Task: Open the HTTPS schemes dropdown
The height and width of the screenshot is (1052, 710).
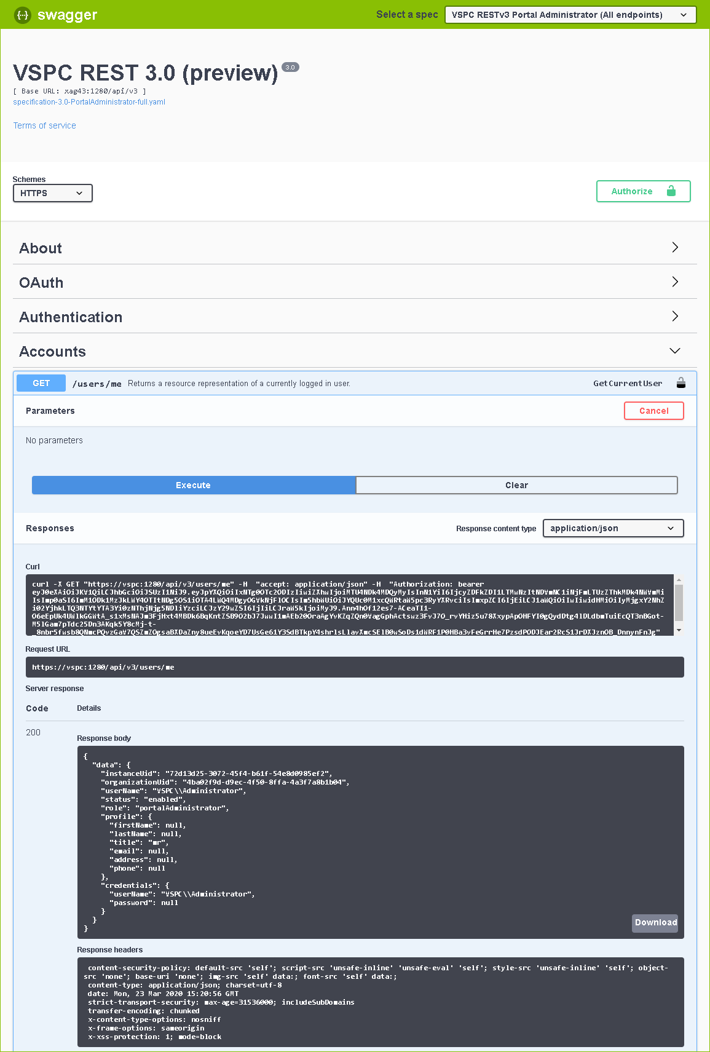Action: [53, 193]
